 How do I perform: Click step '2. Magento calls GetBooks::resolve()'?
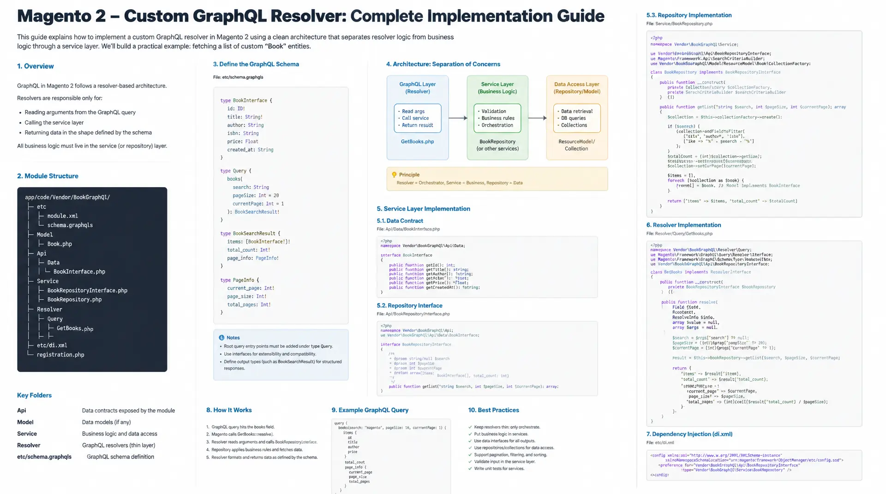click(x=239, y=434)
